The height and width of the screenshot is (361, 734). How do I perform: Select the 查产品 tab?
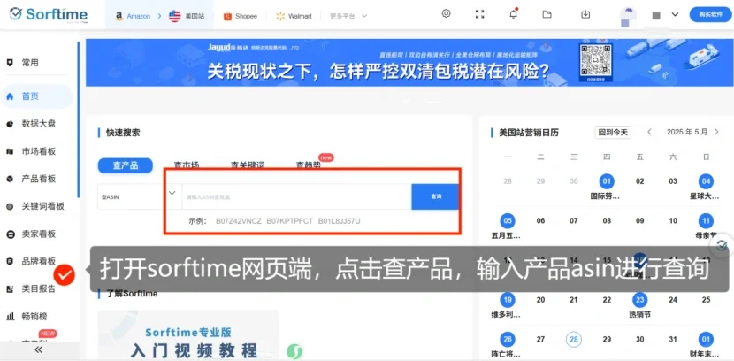coord(125,165)
